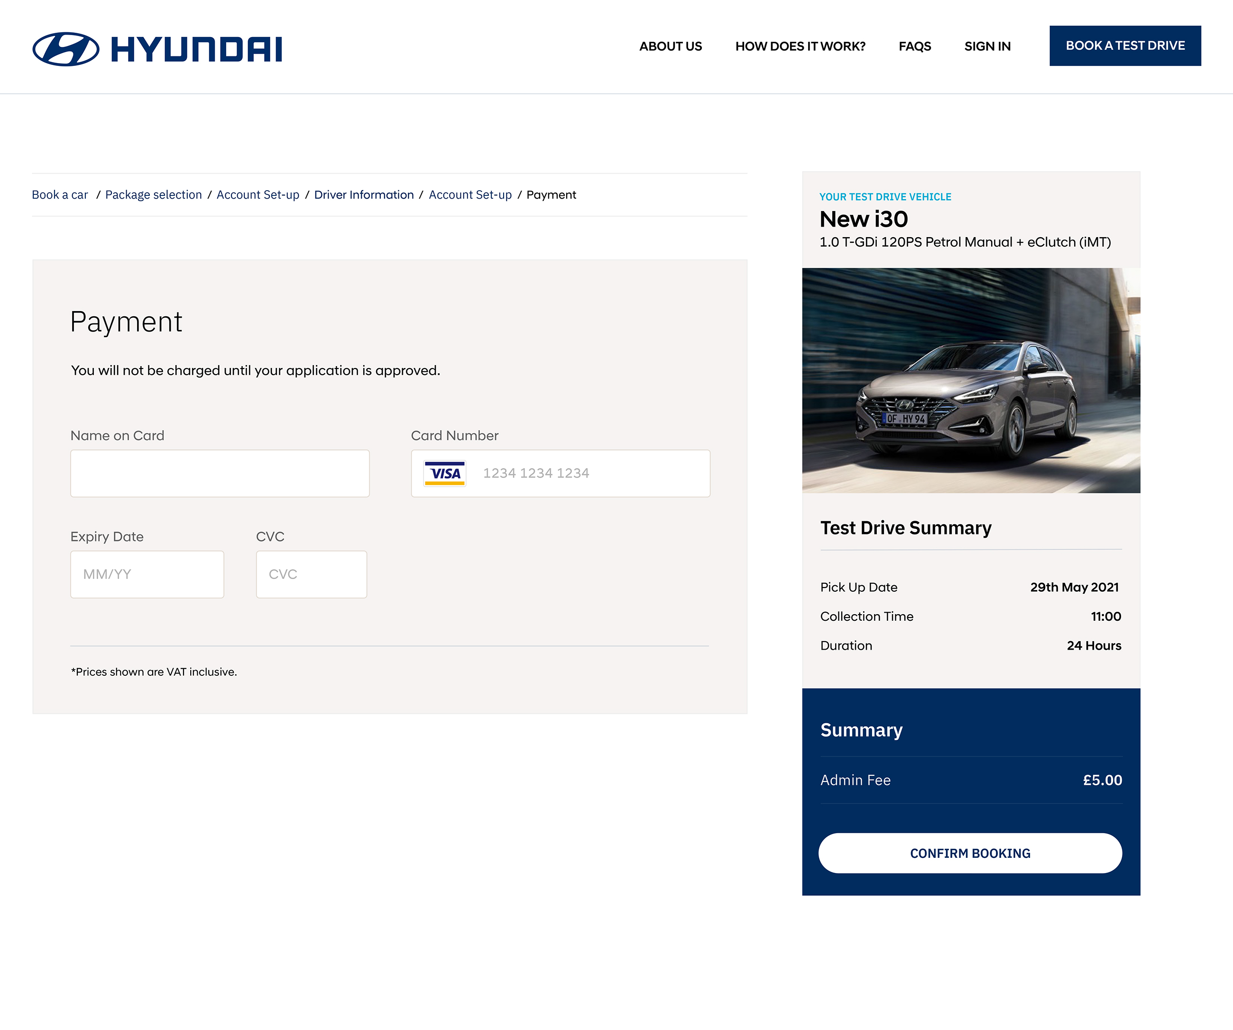Click BOOK A TEST DRIVE

pyautogui.click(x=1125, y=45)
